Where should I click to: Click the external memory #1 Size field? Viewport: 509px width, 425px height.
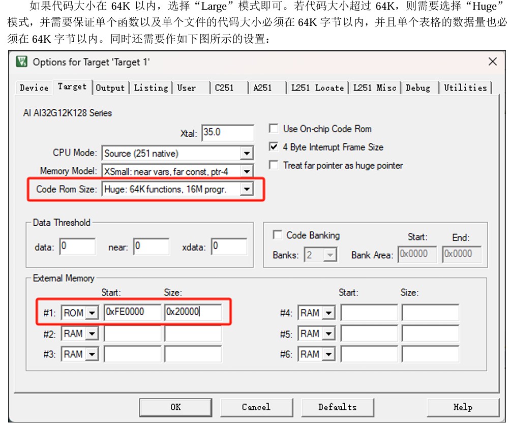[193, 313]
